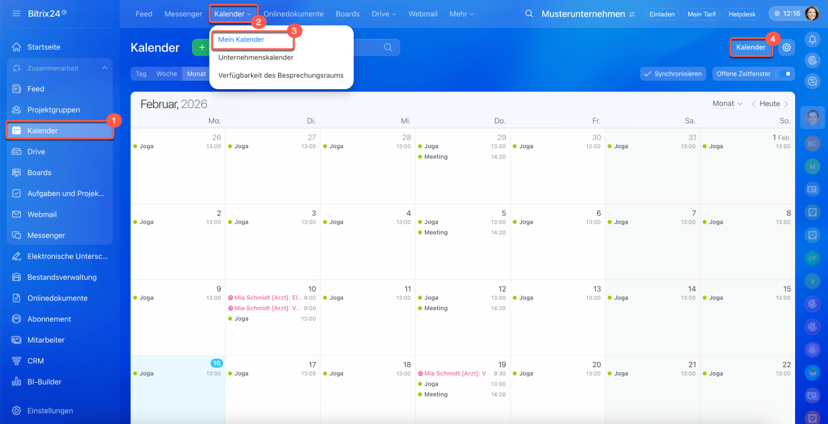Click day number 16 highlighted as today
This screenshot has width=828, height=424.
click(x=217, y=363)
